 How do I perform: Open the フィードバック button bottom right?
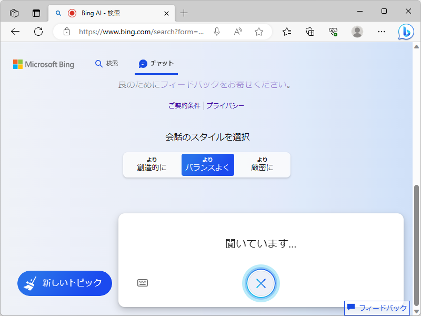[x=377, y=308]
